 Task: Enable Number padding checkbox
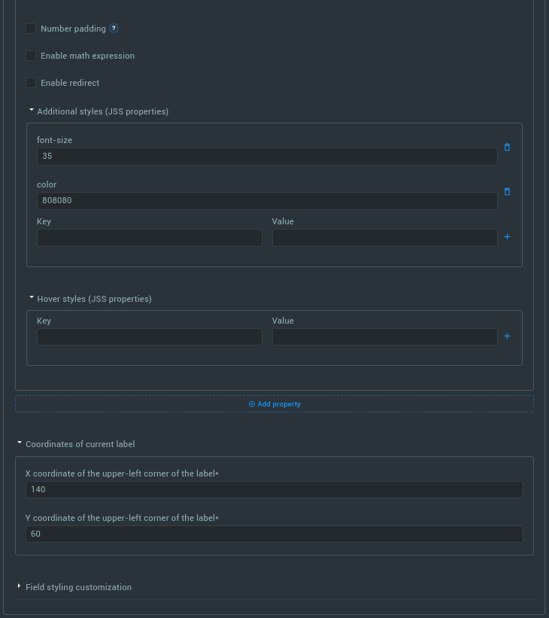pos(31,29)
